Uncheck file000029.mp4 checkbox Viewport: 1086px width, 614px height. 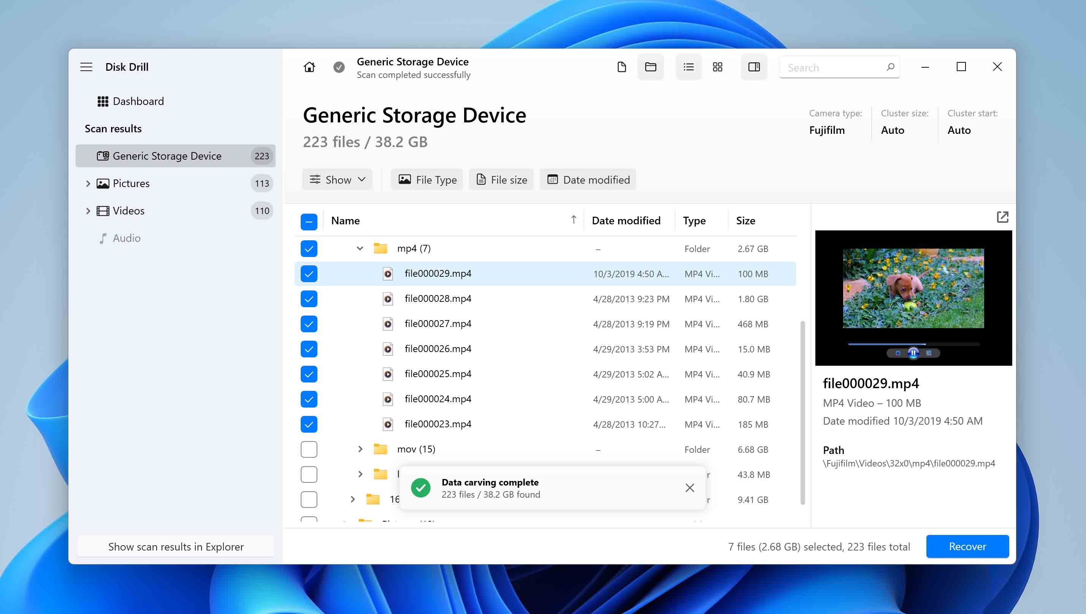[x=309, y=274]
